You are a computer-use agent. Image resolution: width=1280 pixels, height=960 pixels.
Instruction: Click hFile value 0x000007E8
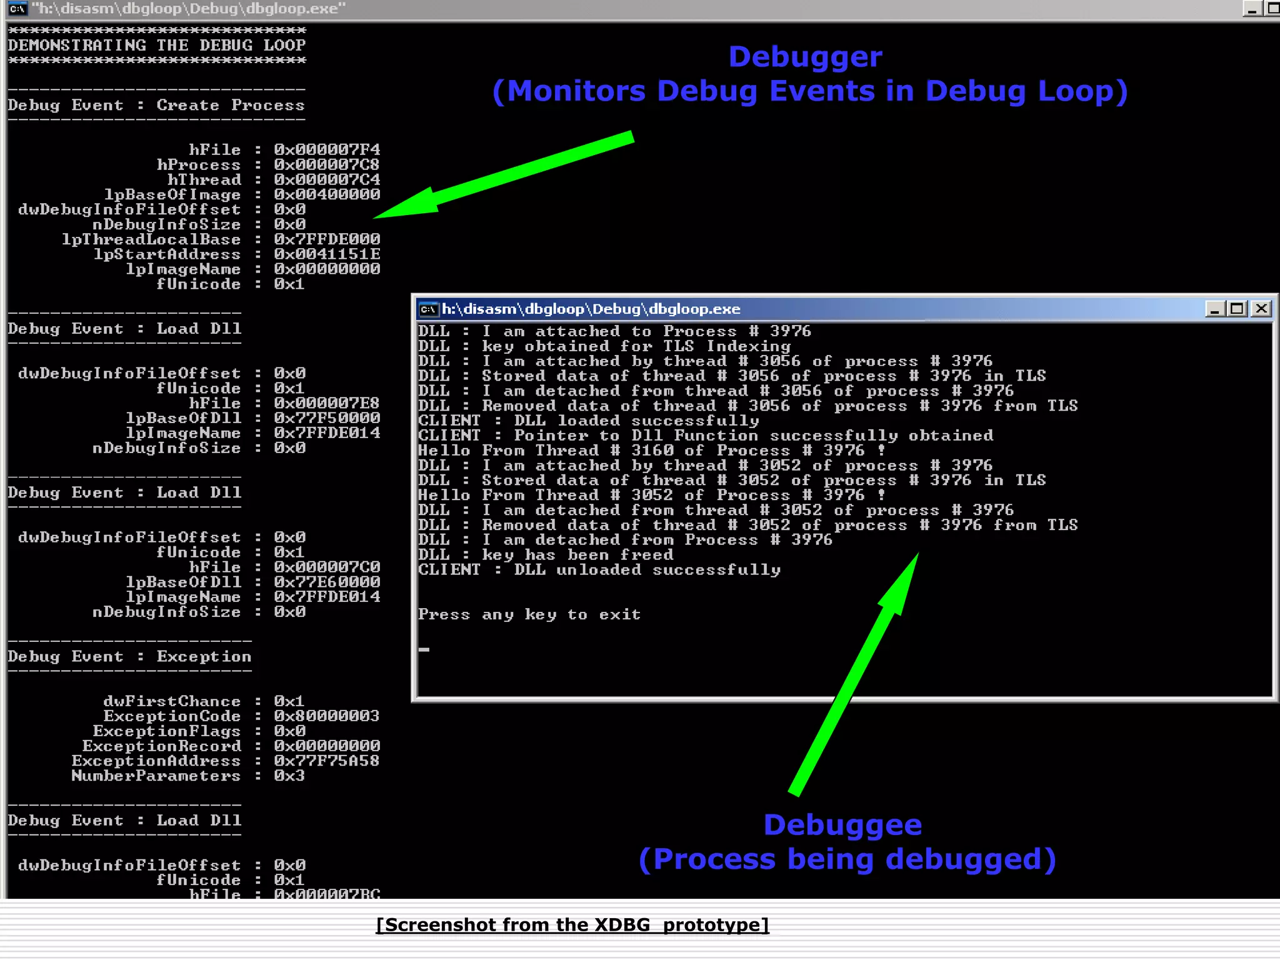pos(327,403)
